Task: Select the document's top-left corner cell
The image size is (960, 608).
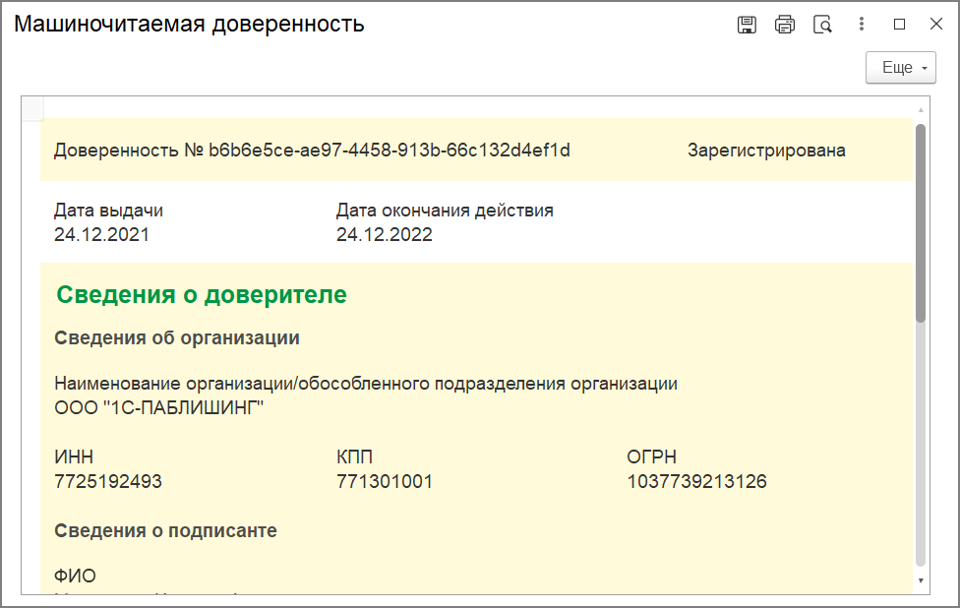Action: 31,107
